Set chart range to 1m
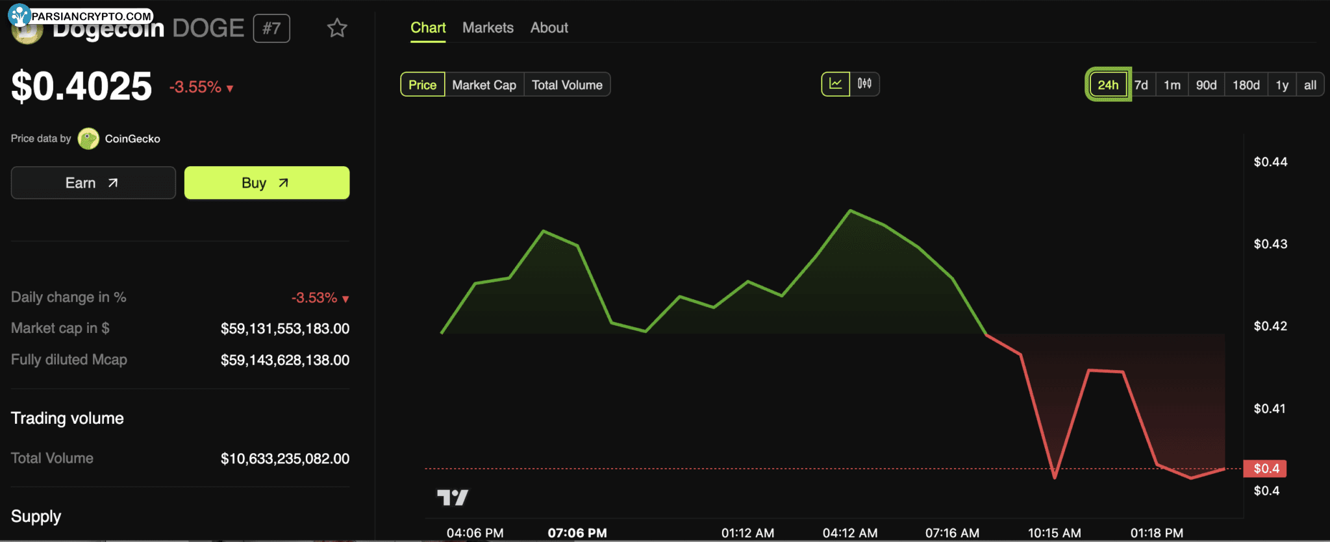The width and height of the screenshot is (1330, 542). 1172,85
